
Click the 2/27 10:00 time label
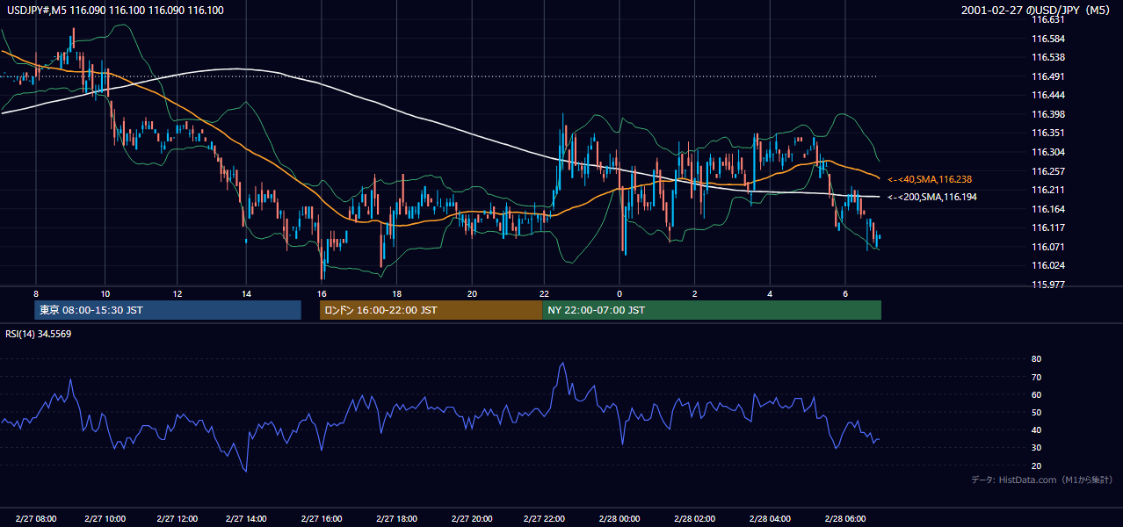click(105, 518)
